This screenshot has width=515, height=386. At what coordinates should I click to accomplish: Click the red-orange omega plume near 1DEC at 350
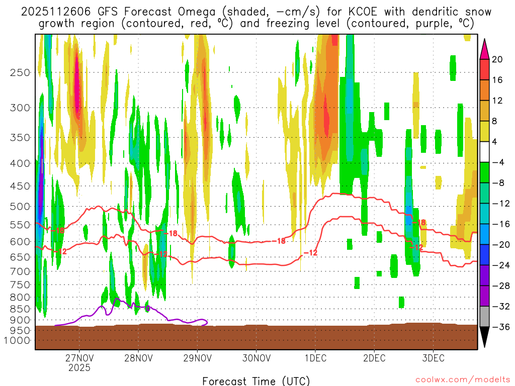click(x=326, y=117)
